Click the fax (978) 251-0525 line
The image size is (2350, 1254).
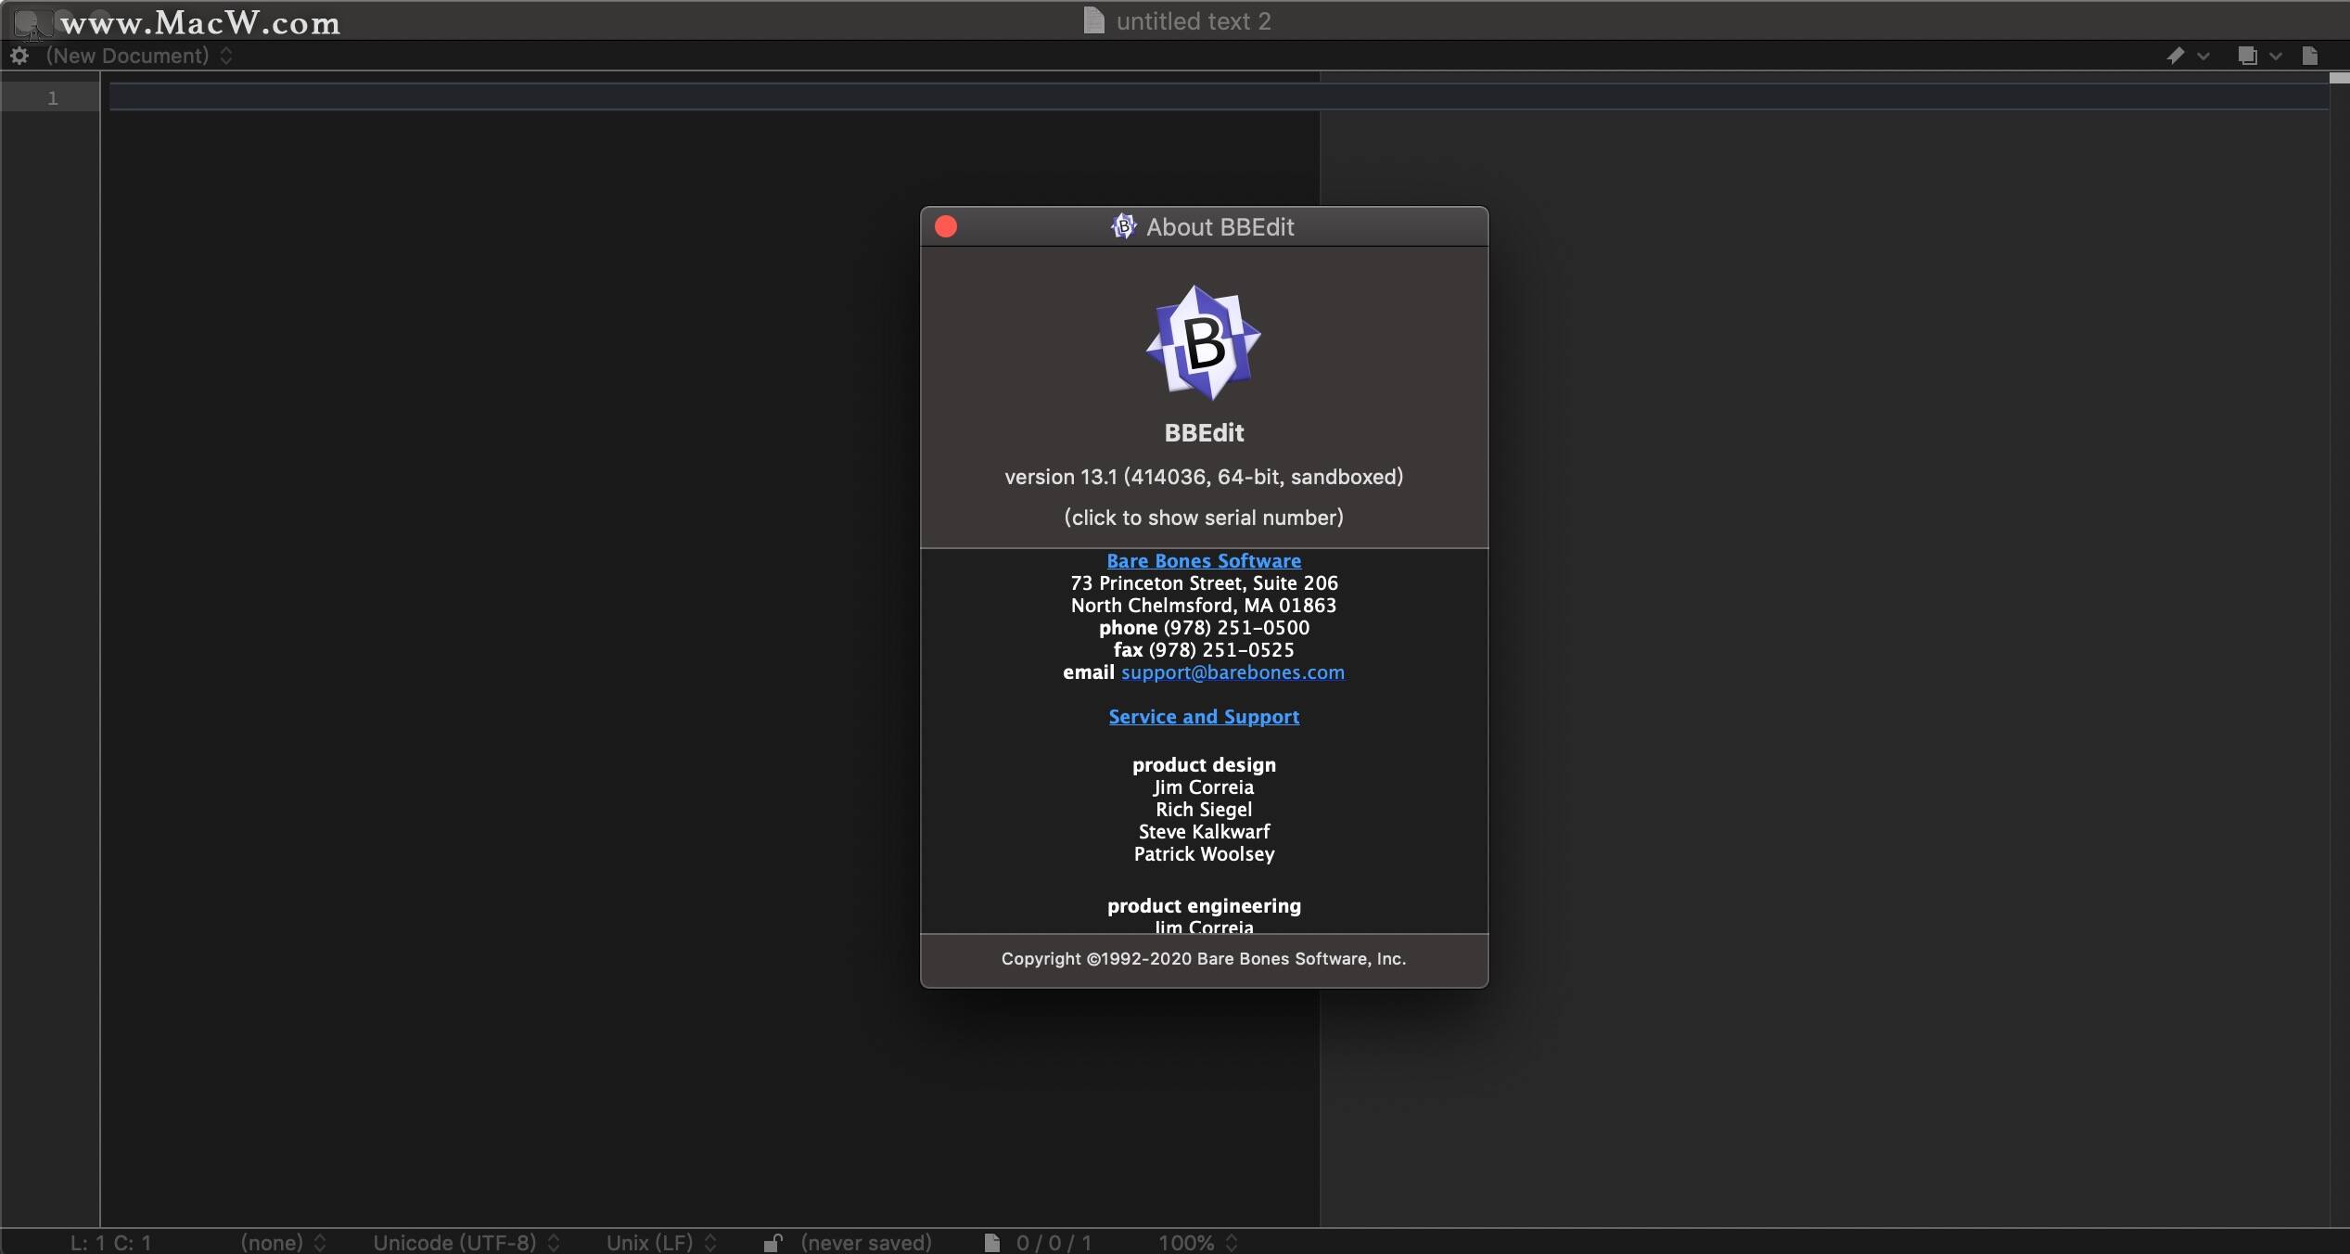tap(1204, 649)
